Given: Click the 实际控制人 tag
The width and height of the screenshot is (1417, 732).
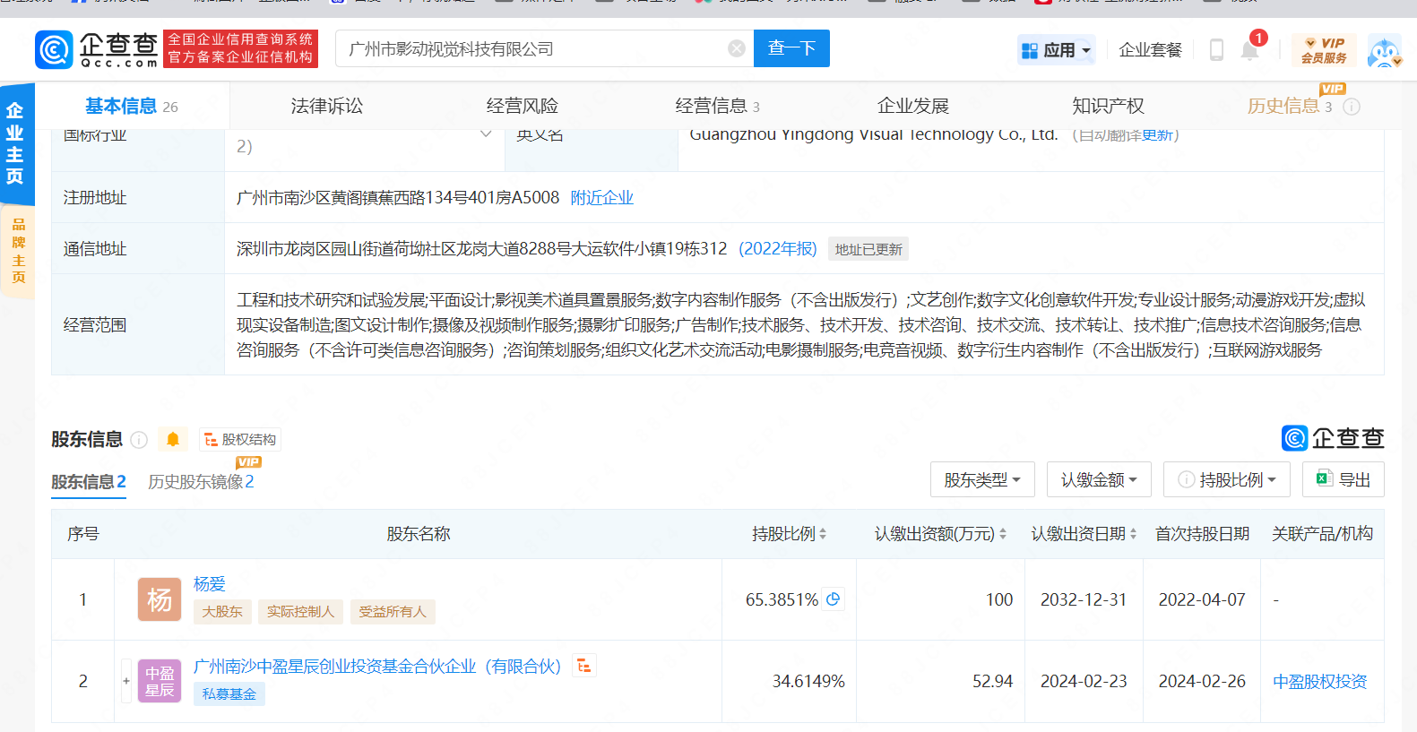Looking at the screenshot, I should click(300, 611).
